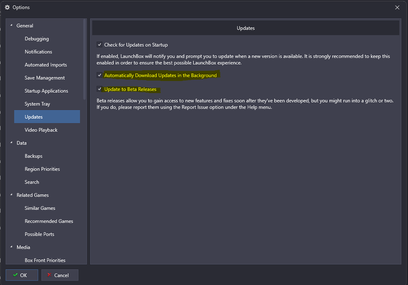Collapse the Related Games section arrow

pyautogui.click(x=11, y=195)
